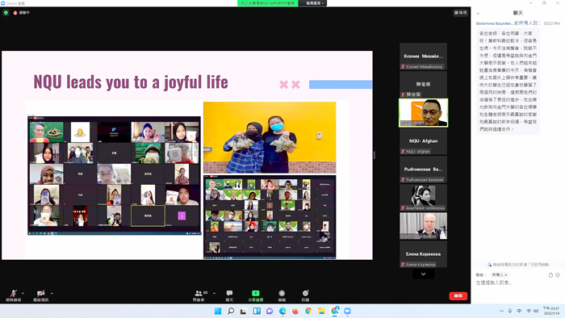The image size is (565, 318).
Task: Click the Record button in the toolbar
Action: pyautogui.click(x=282, y=295)
